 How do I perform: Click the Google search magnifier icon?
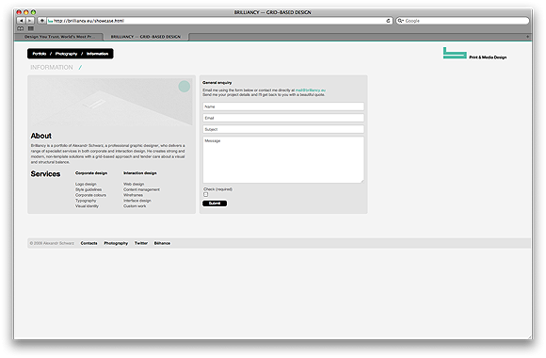tap(400, 21)
